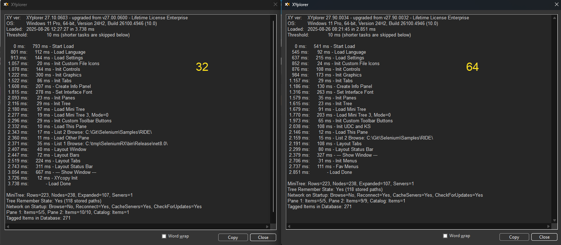
Task: Click the XYplorer icon in left title bar
Action: click(6, 5)
